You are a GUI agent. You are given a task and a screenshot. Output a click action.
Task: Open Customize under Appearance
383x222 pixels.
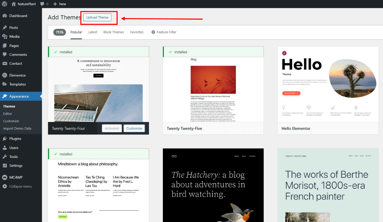[x=11, y=121]
